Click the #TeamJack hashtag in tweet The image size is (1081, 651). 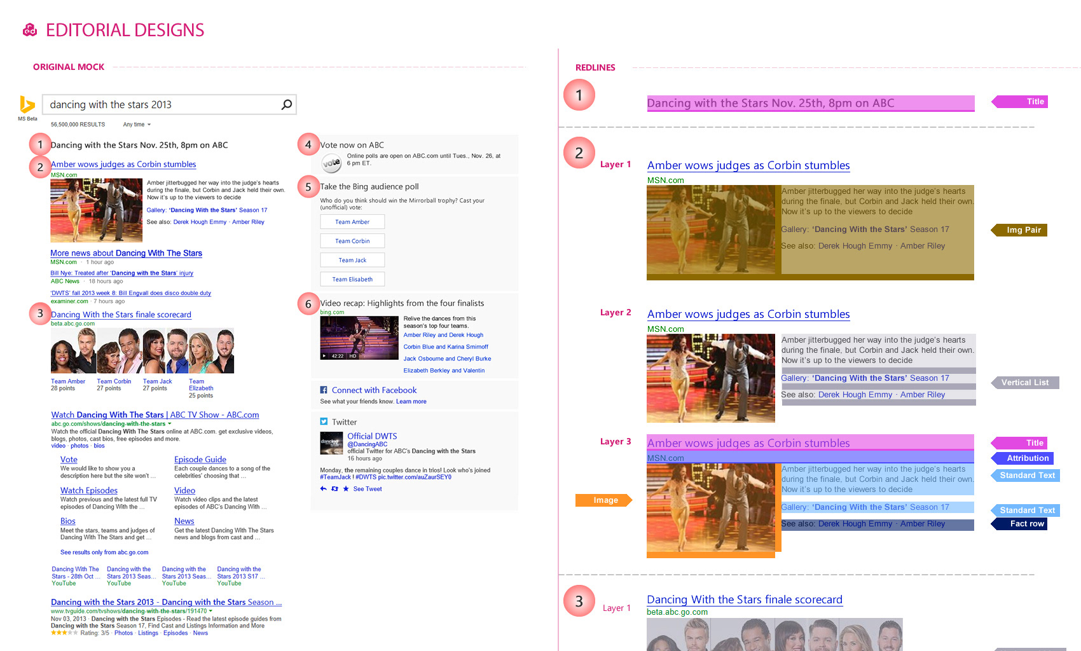click(335, 477)
